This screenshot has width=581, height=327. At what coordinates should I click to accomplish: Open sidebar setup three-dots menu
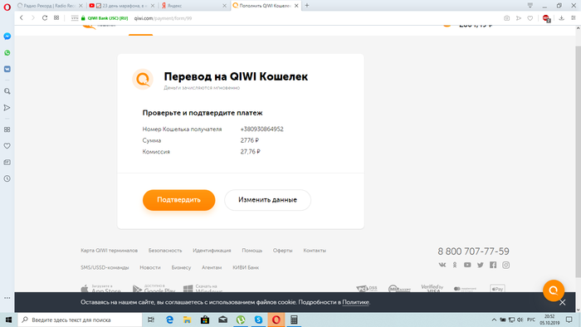point(7,298)
